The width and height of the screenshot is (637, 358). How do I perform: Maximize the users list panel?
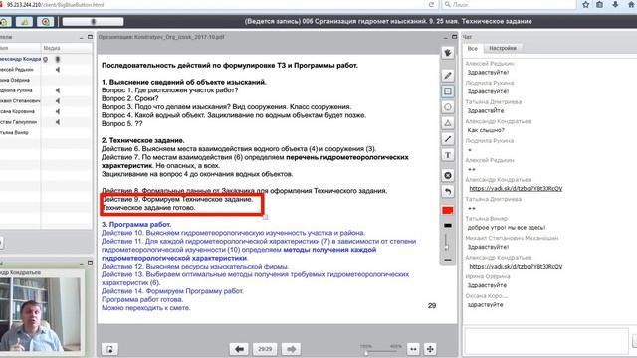(x=90, y=37)
